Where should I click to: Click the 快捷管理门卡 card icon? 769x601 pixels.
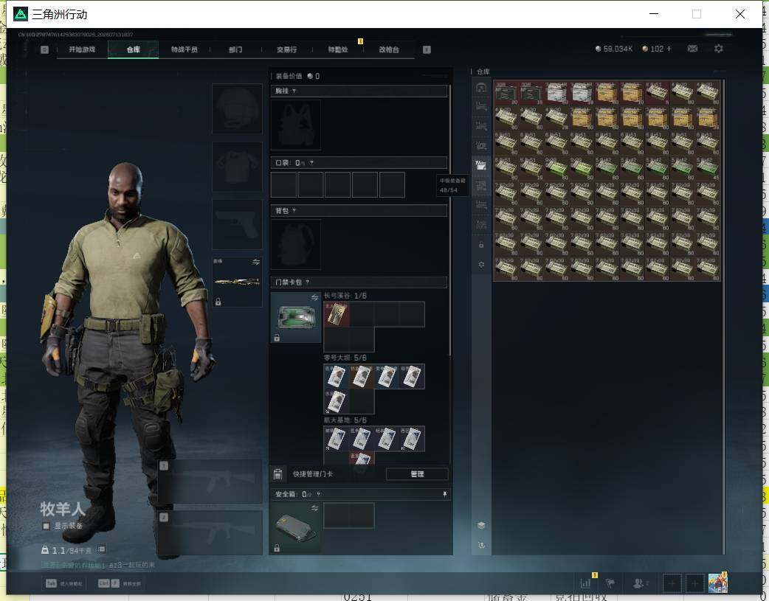pos(277,474)
